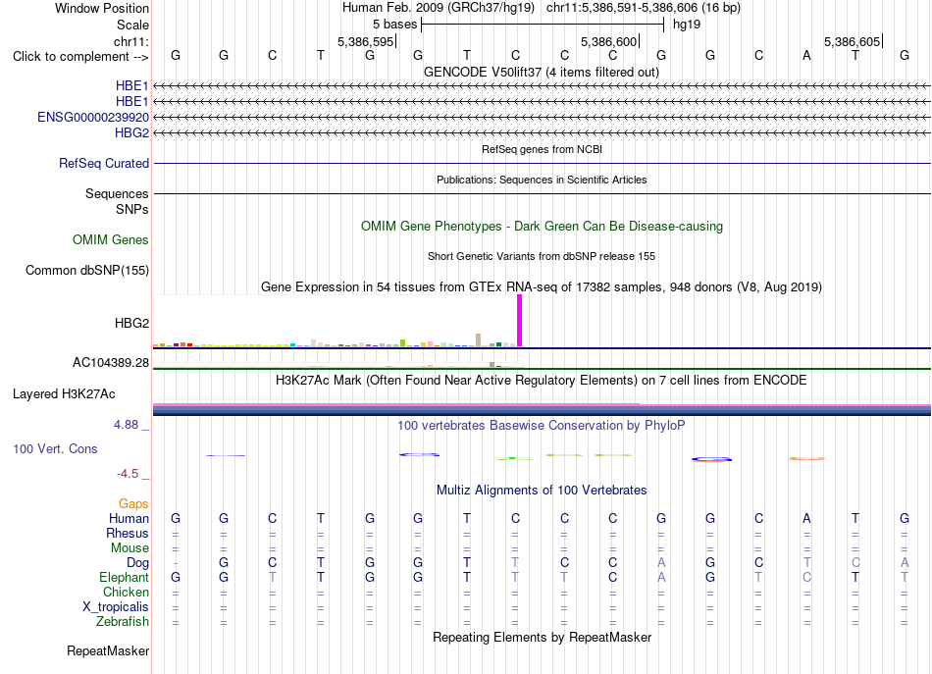This screenshot has width=932, height=674.
Task: Select the Human species row label
Action: tap(129, 518)
